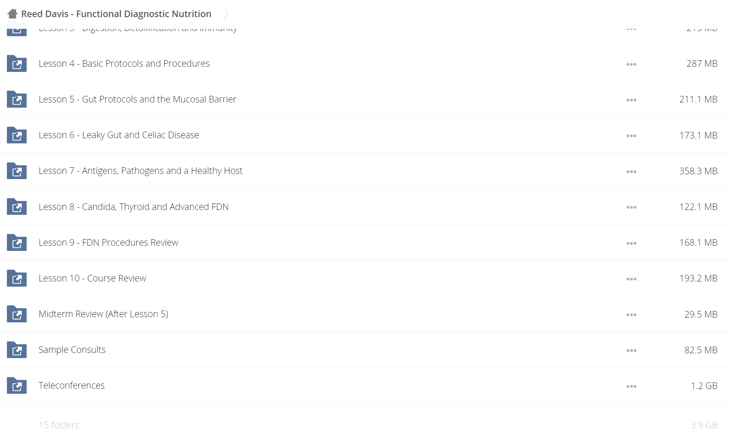Open the Lesson 4 shared folder icon

[x=17, y=63]
